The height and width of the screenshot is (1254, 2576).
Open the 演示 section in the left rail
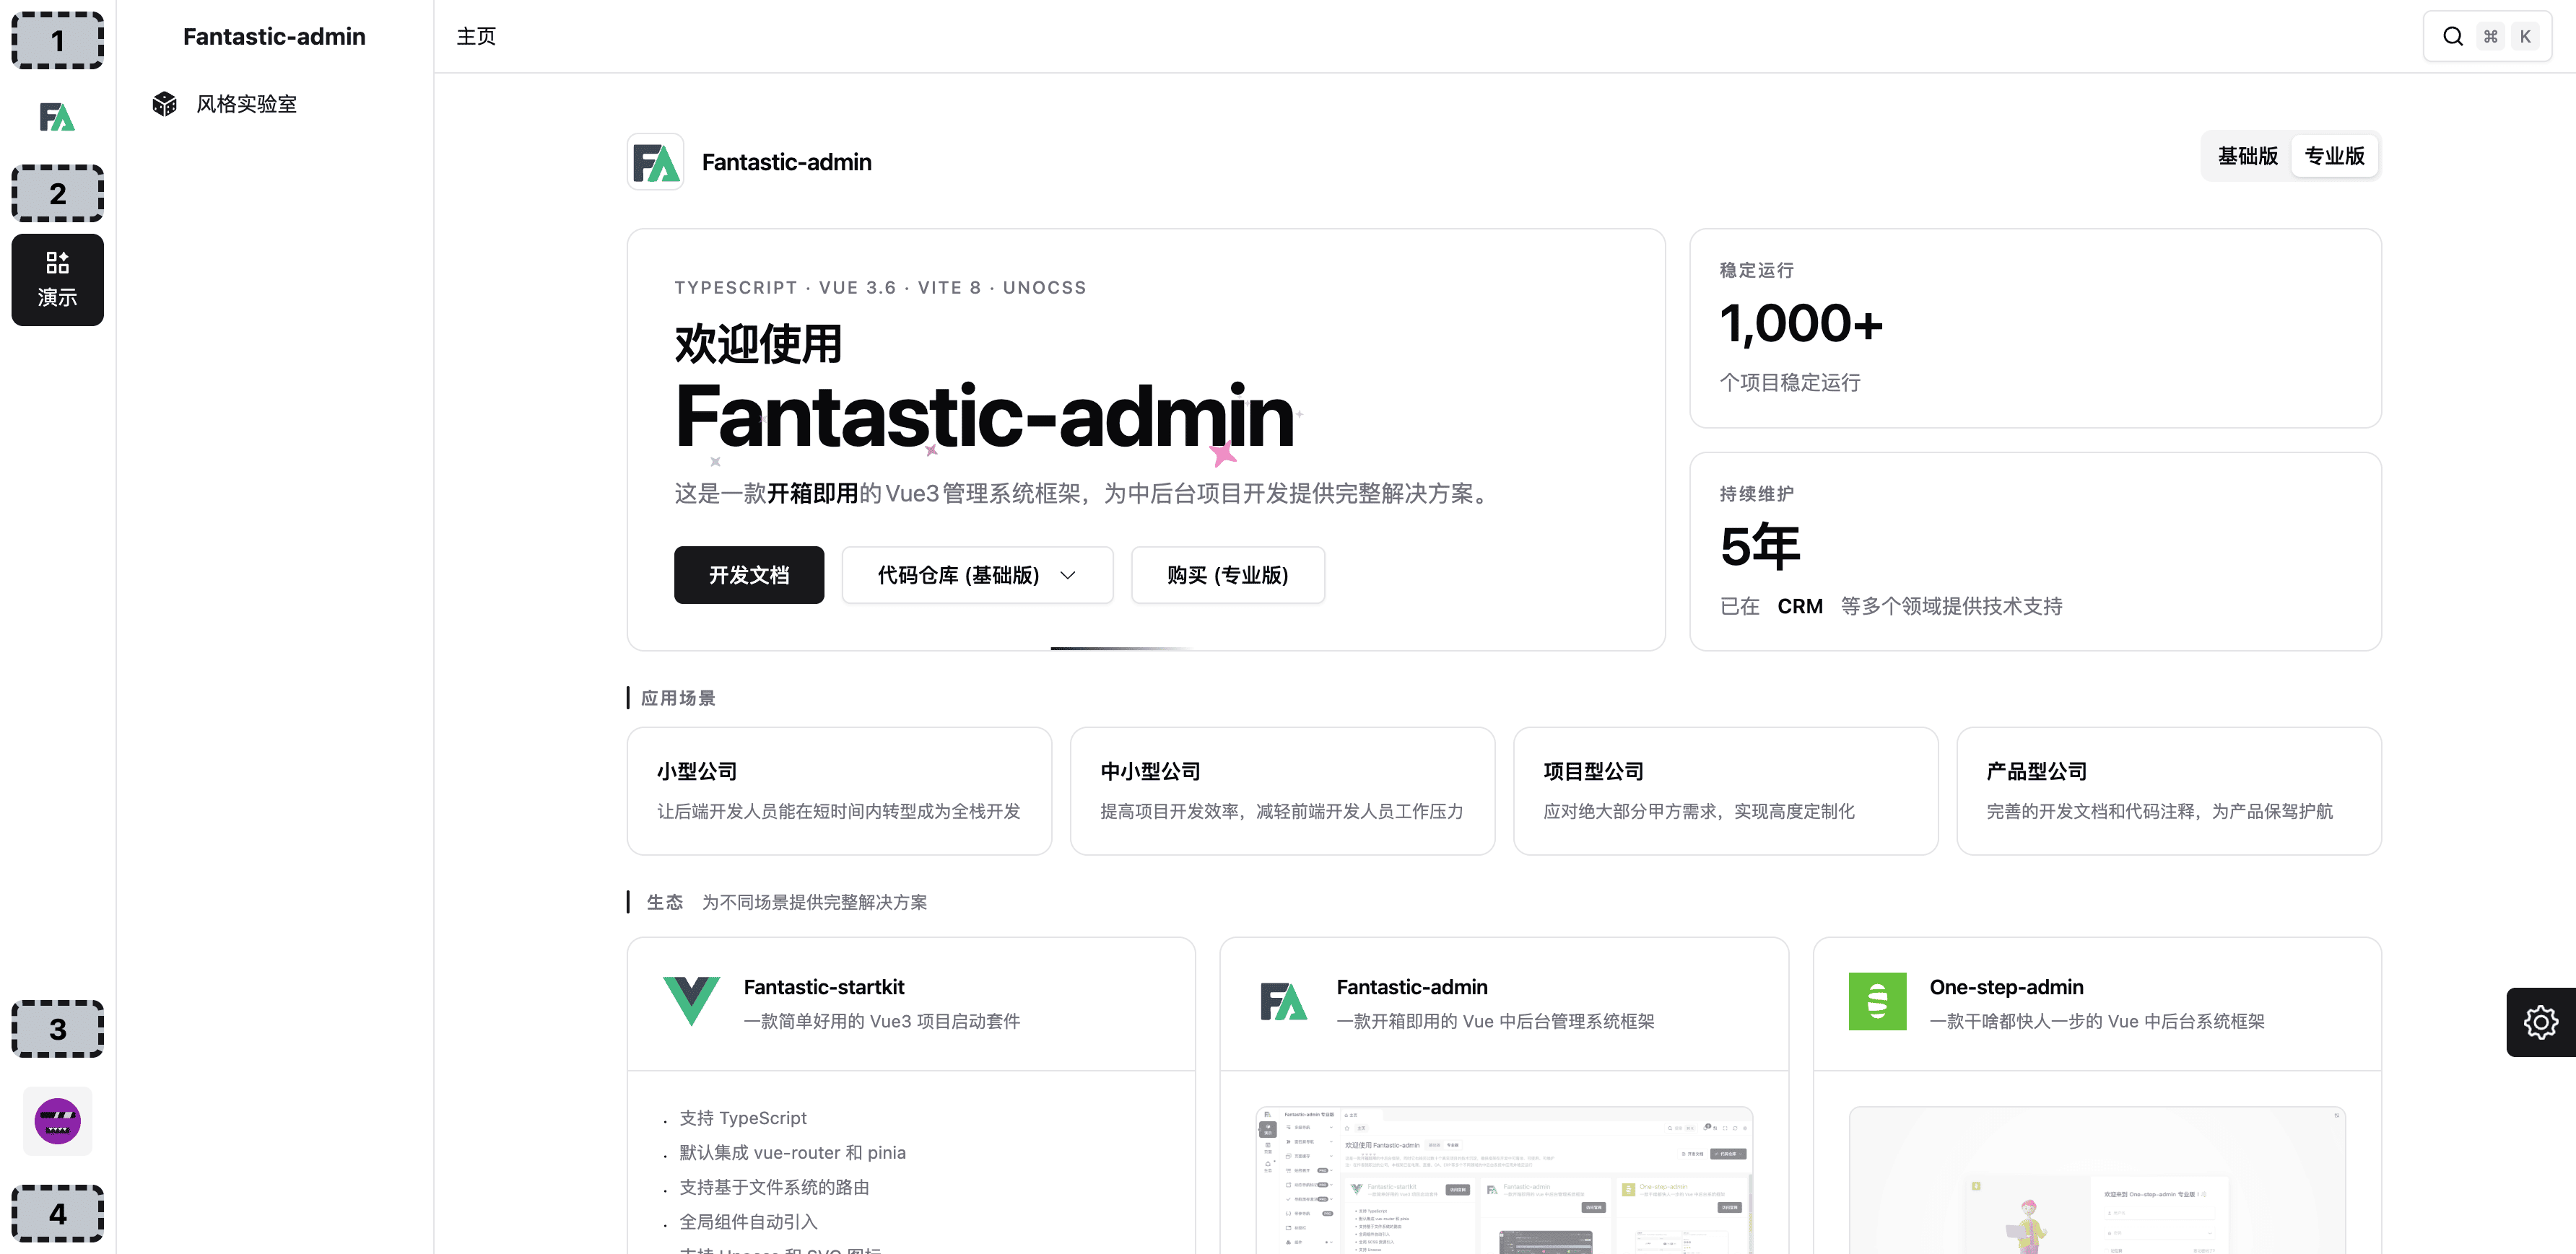[x=57, y=280]
